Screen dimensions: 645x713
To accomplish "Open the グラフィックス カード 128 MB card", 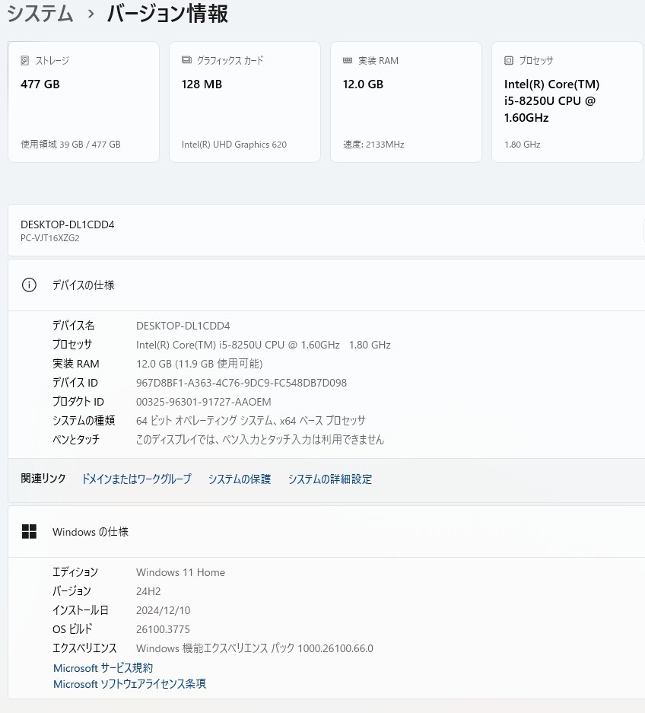I will [x=245, y=102].
